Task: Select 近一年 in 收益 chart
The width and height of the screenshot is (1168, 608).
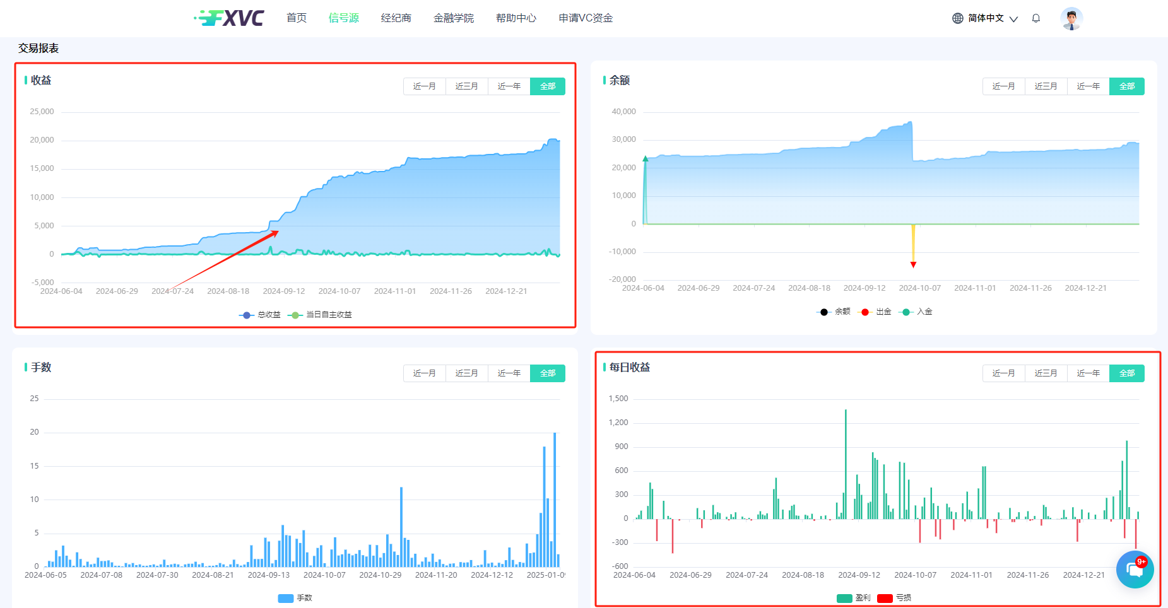Action: (x=509, y=86)
